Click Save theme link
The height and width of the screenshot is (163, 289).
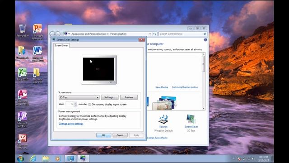(162, 87)
